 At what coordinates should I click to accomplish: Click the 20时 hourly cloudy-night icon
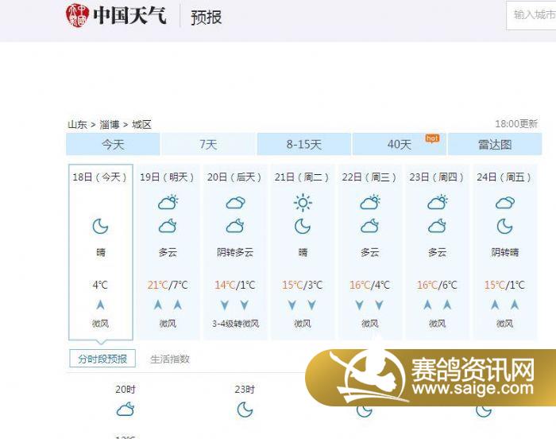(x=125, y=410)
